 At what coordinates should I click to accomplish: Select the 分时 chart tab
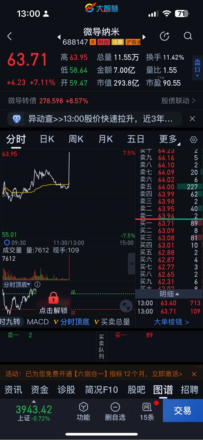pos(16,139)
